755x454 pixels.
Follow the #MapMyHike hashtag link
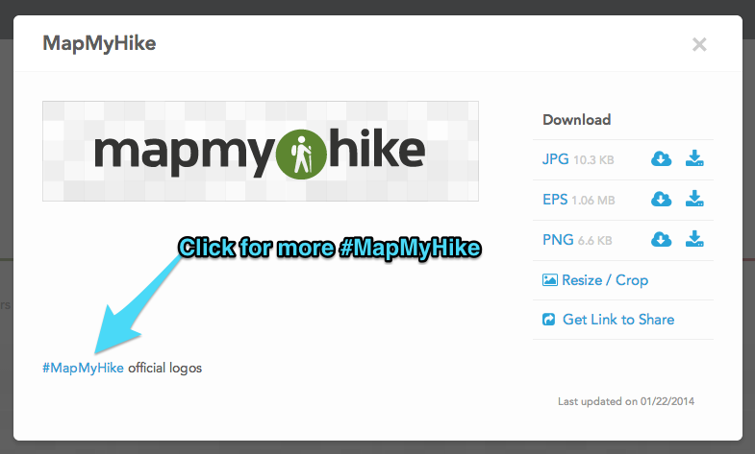coord(83,368)
